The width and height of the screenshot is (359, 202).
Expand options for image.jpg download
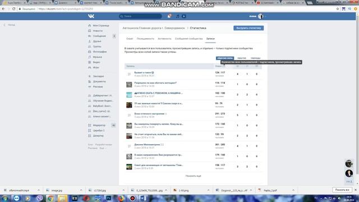[x=81, y=190]
